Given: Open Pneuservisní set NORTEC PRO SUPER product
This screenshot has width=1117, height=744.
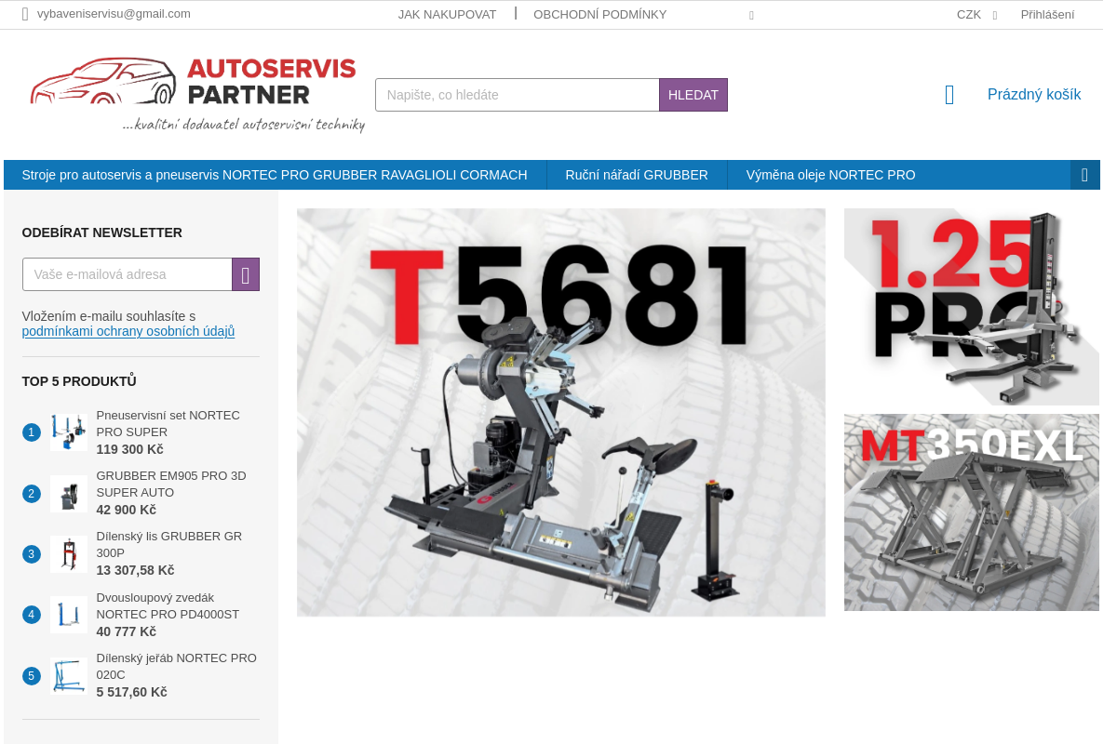Looking at the screenshot, I should tap(168, 424).
